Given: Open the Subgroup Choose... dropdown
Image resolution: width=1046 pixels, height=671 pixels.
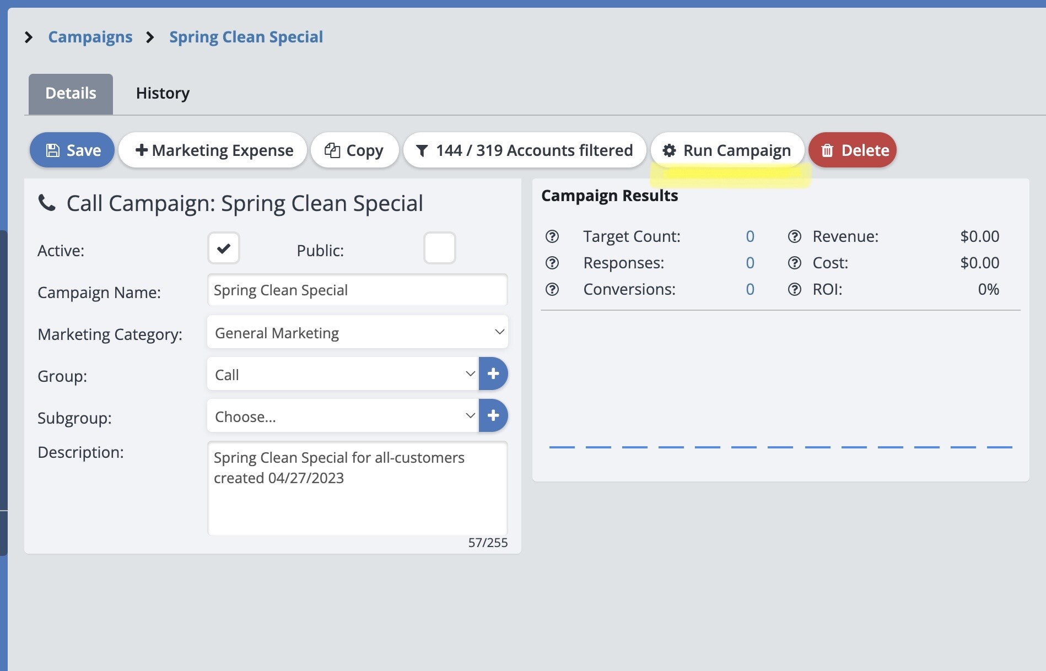Looking at the screenshot, I should point(343,416).
